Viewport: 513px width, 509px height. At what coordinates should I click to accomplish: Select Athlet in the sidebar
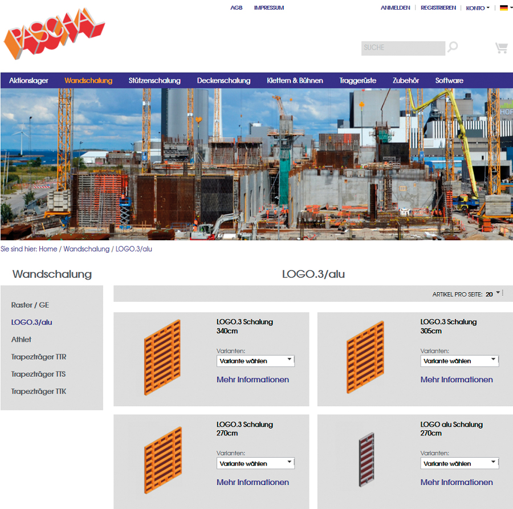click(22, 340)
